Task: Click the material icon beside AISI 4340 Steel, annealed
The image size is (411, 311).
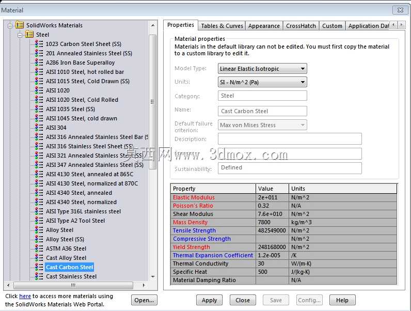Action: coord(39,193)
